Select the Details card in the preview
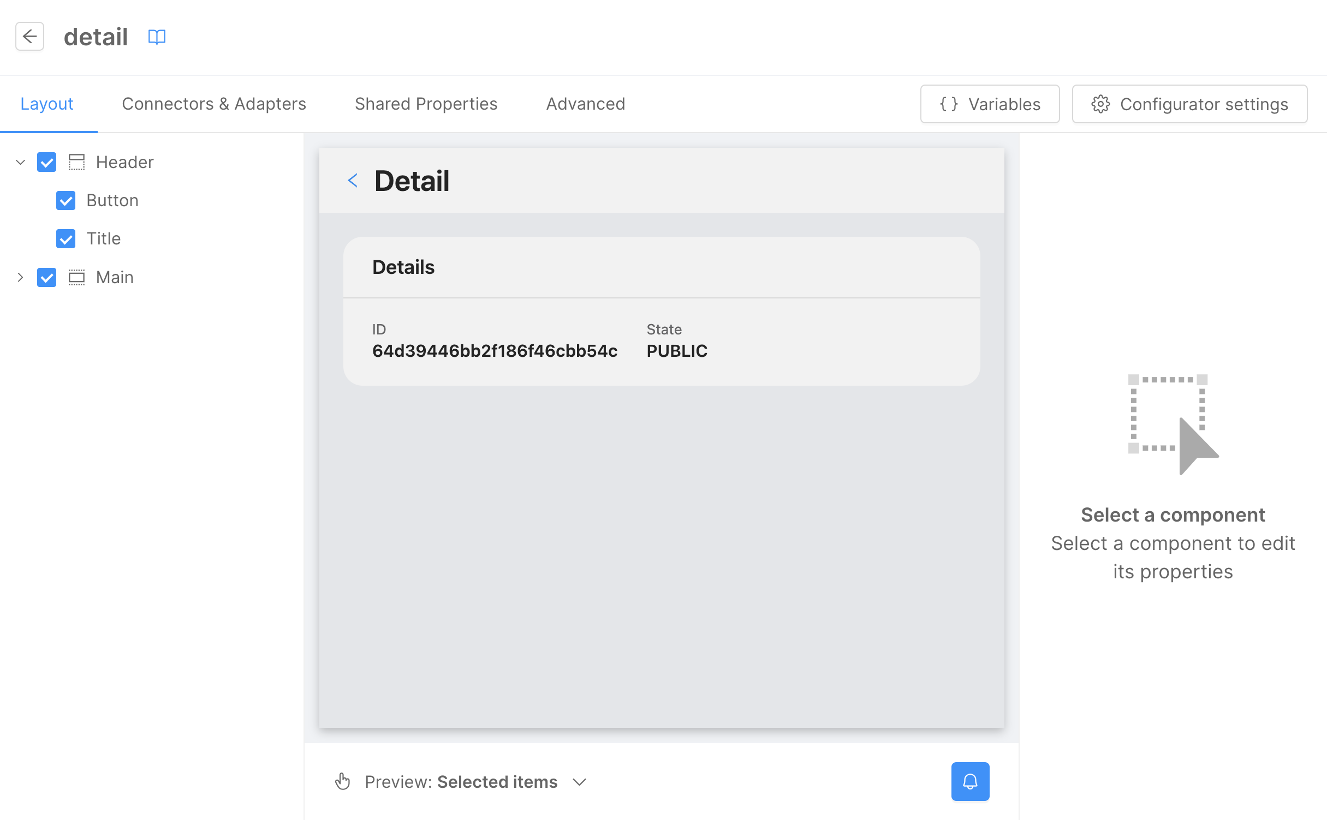Viewport: 1327px width, 820px height. click(x=661, y=311)
